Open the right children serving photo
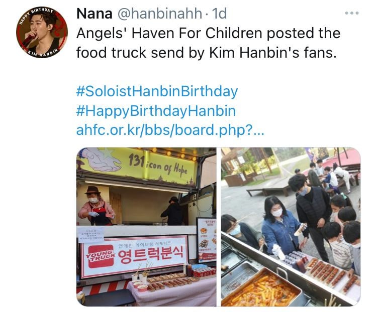Image resolution: width=377 pixels, height=312 pixels. coord(291,227)
